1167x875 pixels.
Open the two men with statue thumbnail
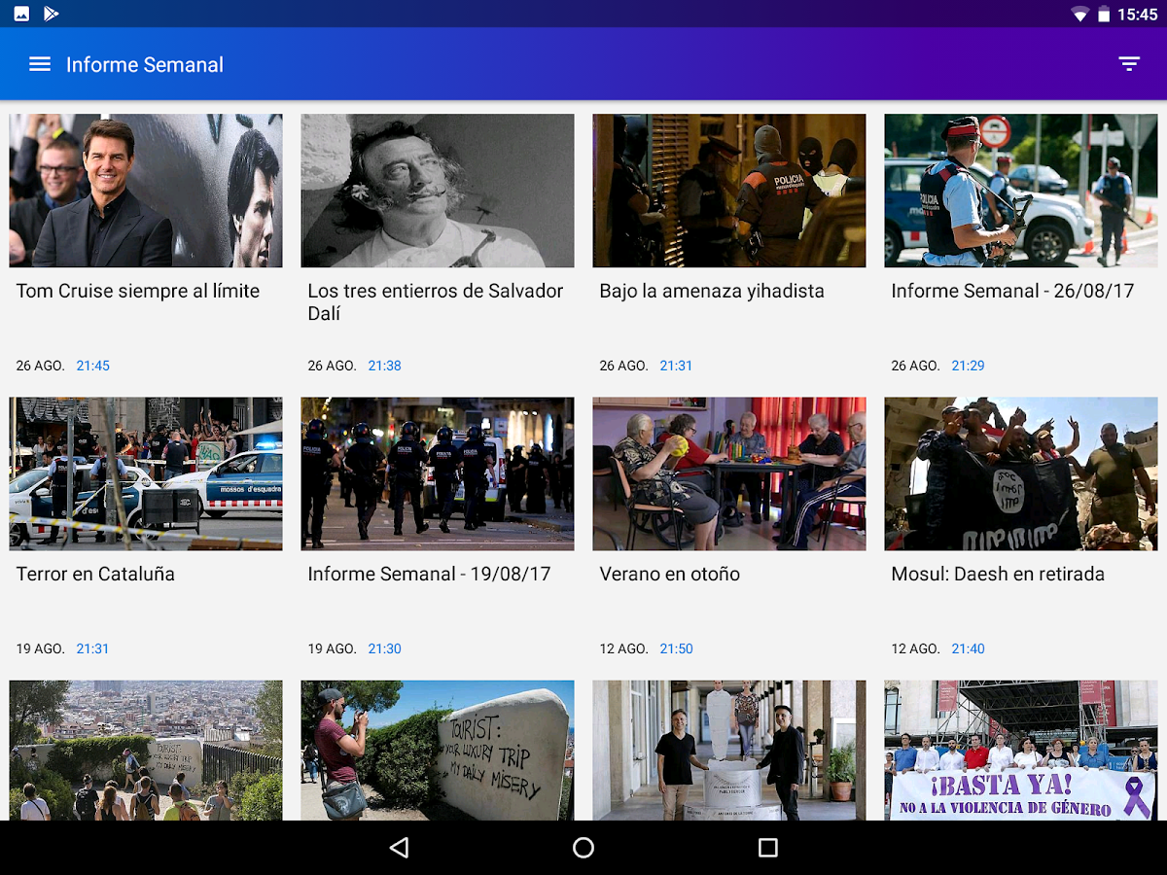729,751
